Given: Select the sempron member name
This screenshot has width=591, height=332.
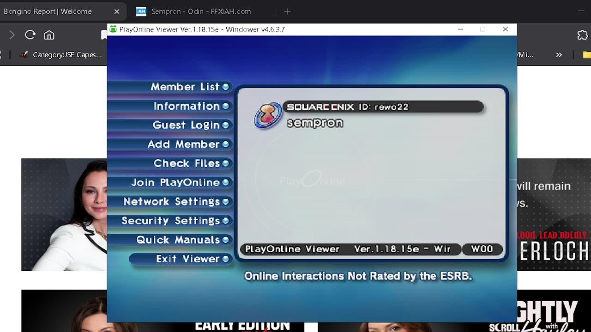Looking at the screenshot, I should click(x=315, y=123).
